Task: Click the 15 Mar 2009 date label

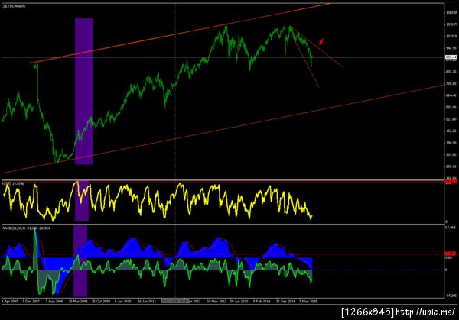Action: (78, 301)
